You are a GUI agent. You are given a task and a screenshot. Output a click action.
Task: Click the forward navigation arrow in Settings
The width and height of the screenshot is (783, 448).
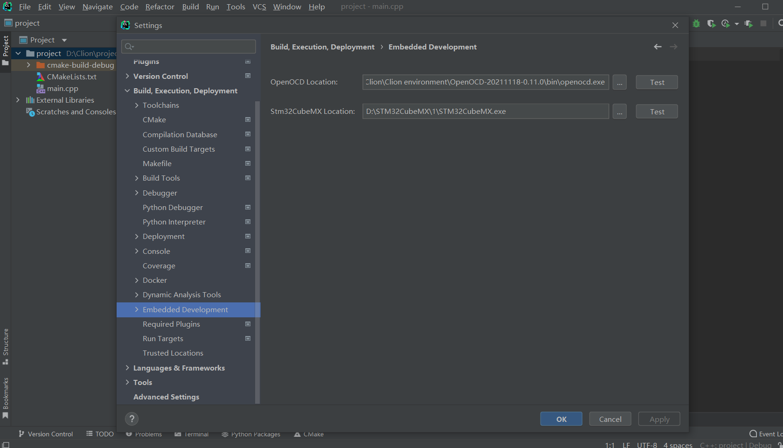point(673,47)
